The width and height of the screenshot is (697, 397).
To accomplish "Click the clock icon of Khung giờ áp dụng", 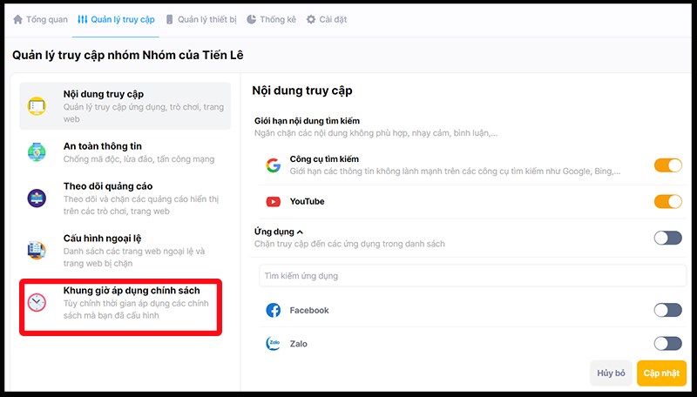I will [x=37, y=302].
